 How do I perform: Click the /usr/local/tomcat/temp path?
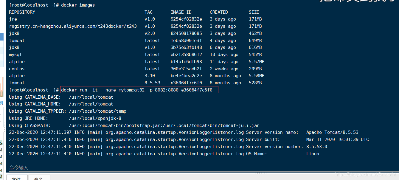pos(97,111)
